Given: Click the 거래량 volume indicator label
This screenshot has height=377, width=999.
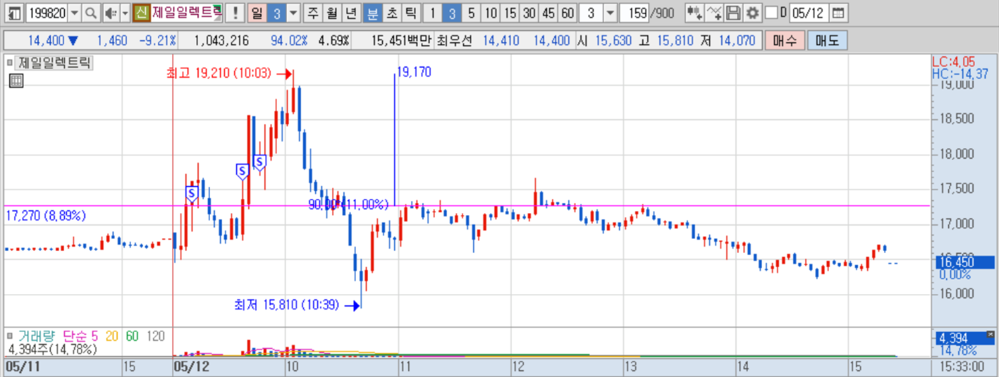Looking at the screenshot, I should click(x=36, y=335).
